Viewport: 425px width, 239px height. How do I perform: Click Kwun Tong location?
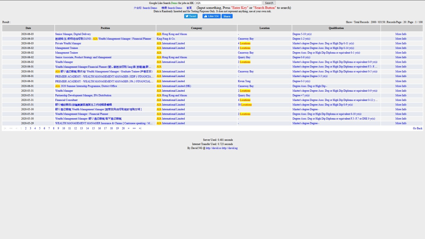pos(244,81)
